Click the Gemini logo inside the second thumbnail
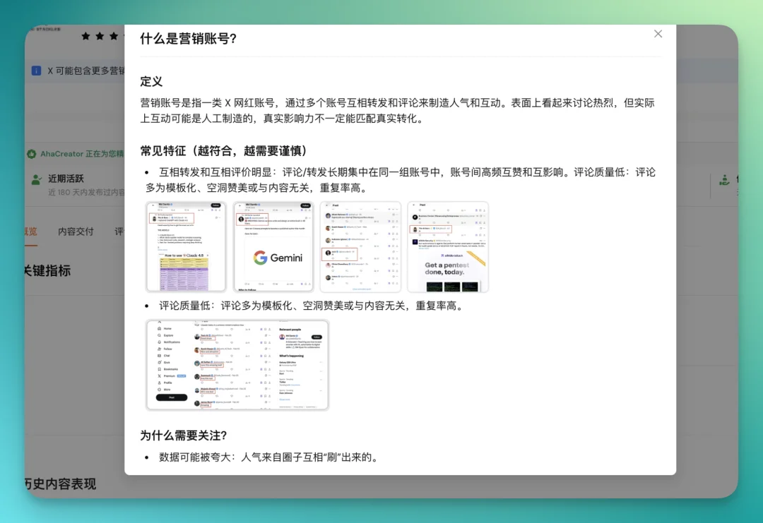Image resolution: width=763 pixels, height=523 pixels. [273, 258]
